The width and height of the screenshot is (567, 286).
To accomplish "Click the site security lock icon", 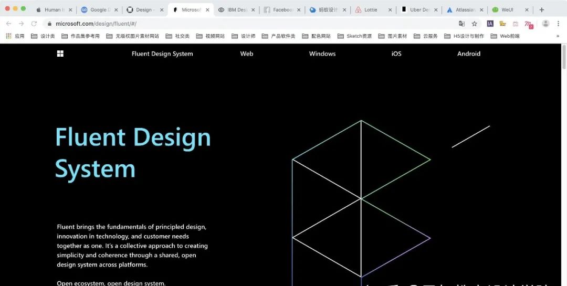I will pos(49,24).
